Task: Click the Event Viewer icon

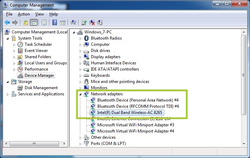Action: tap(20, 51)
